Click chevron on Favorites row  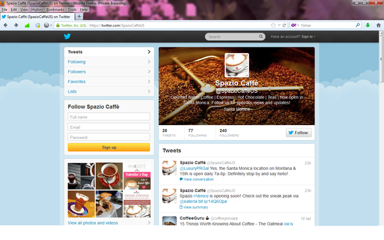coord(149,81)
